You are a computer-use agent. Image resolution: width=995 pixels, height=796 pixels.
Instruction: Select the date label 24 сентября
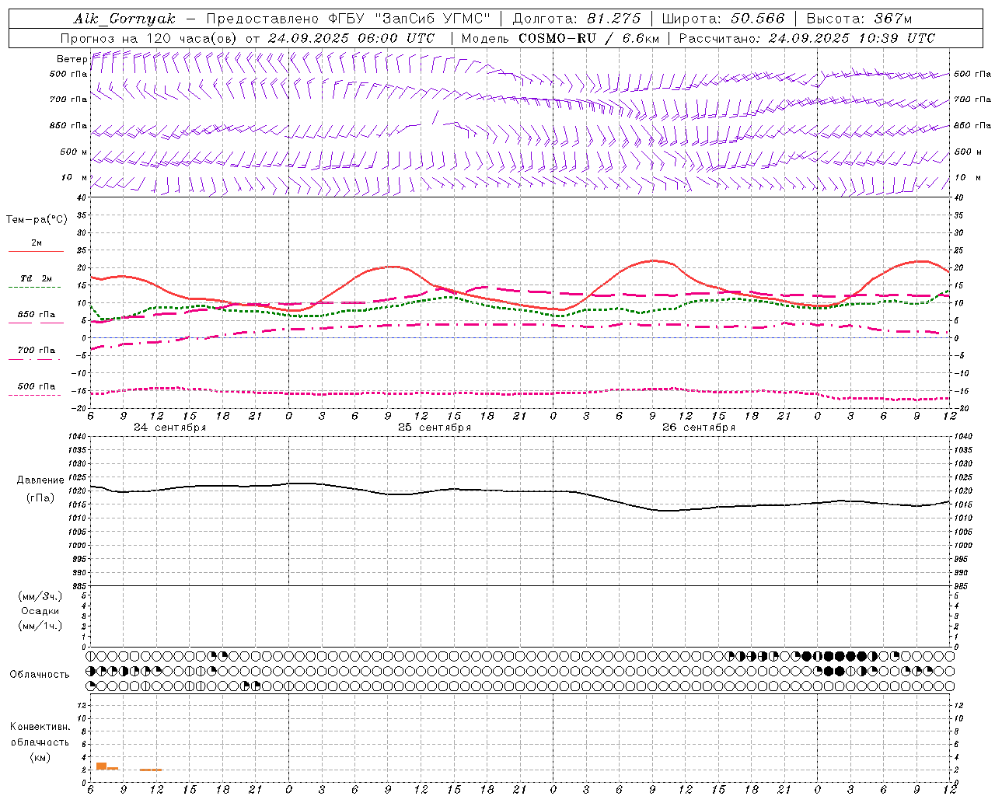click(x=170, y=428)
